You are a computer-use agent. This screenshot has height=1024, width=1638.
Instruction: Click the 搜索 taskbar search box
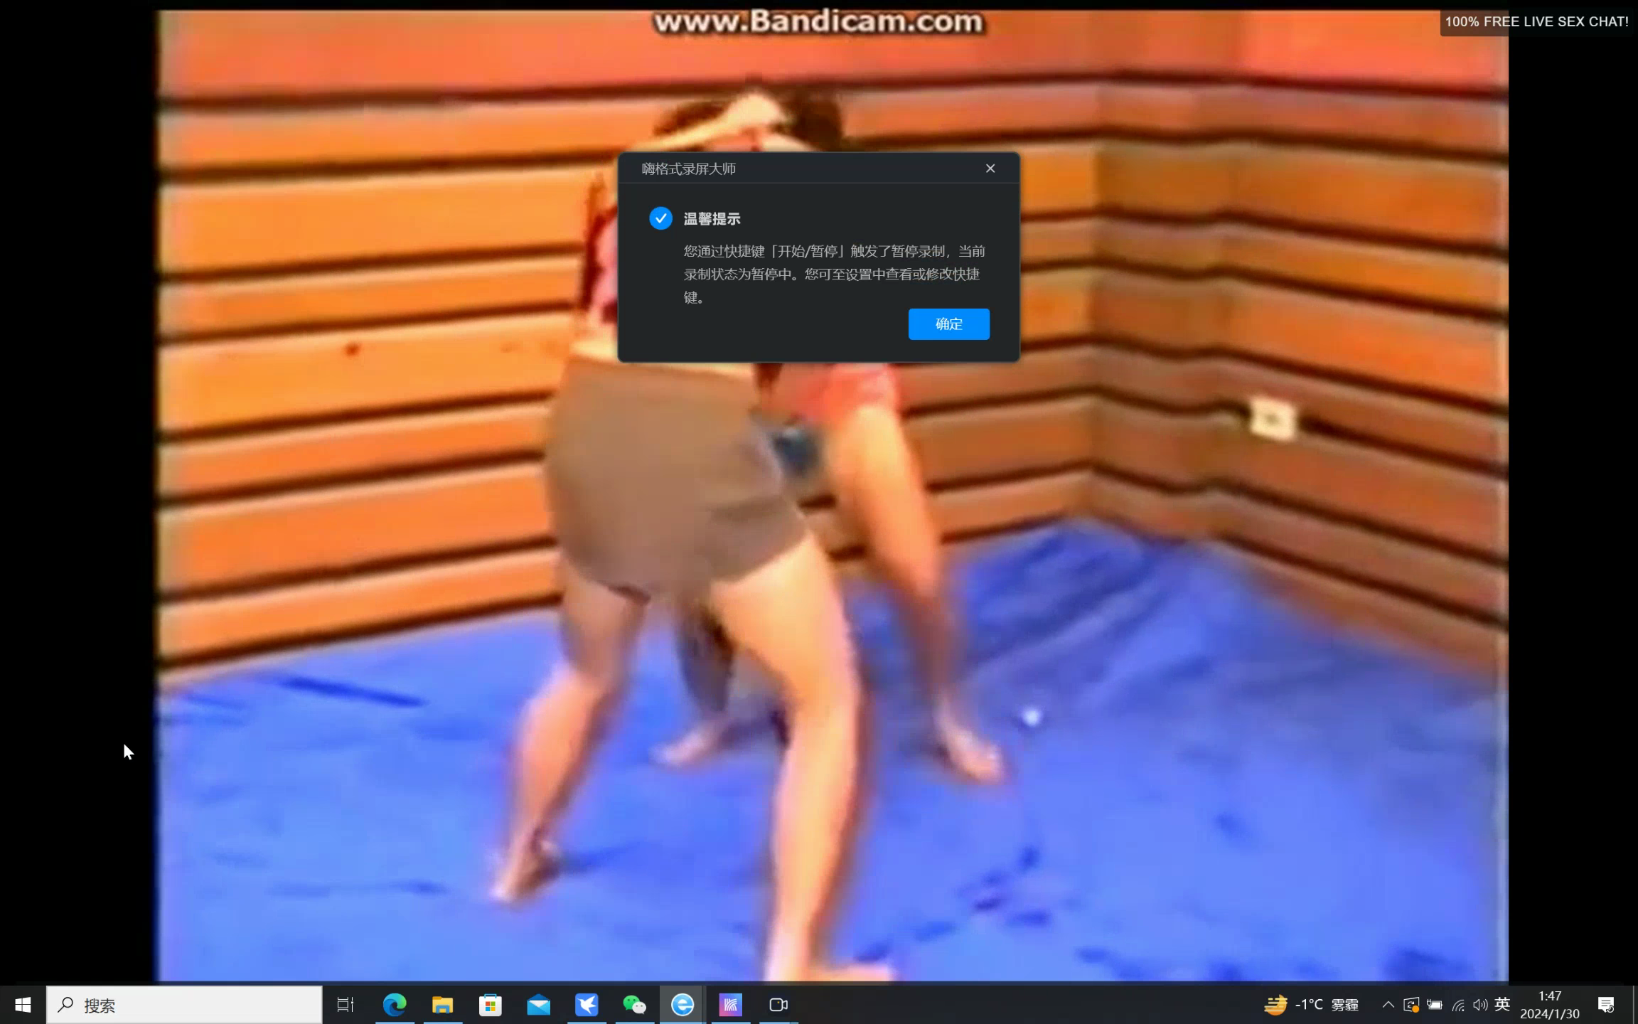pos(185,1005)
